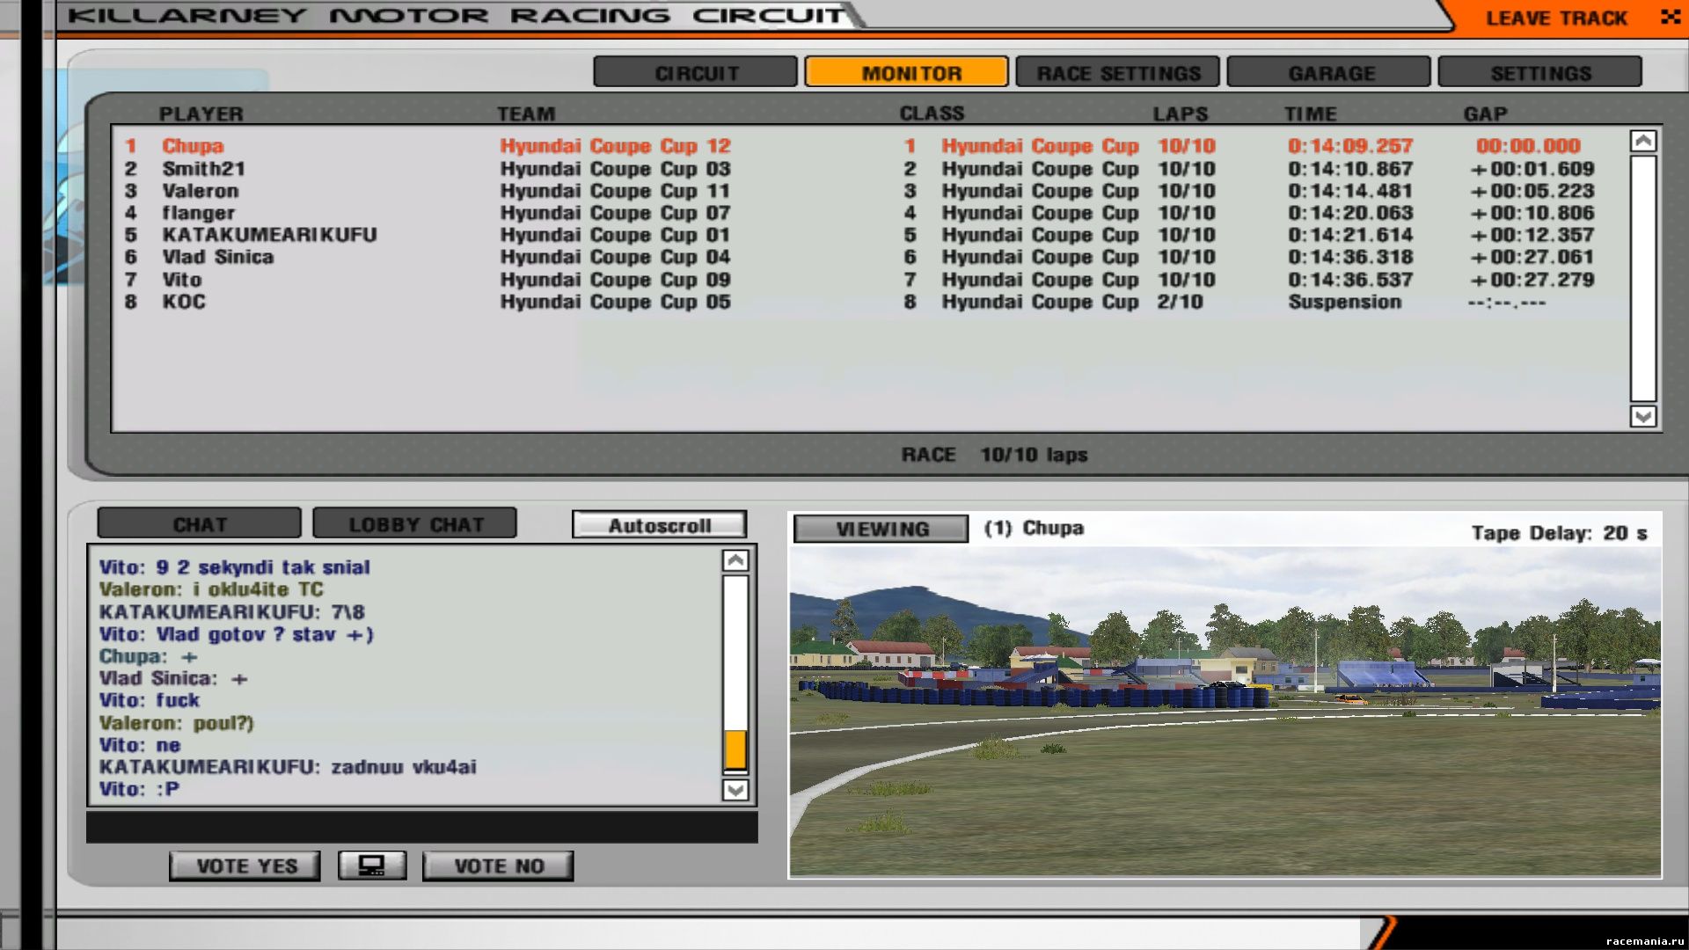Viewport: 1689px width, 950px height.
Task: Open the Settings tab
Action: 1540,72
